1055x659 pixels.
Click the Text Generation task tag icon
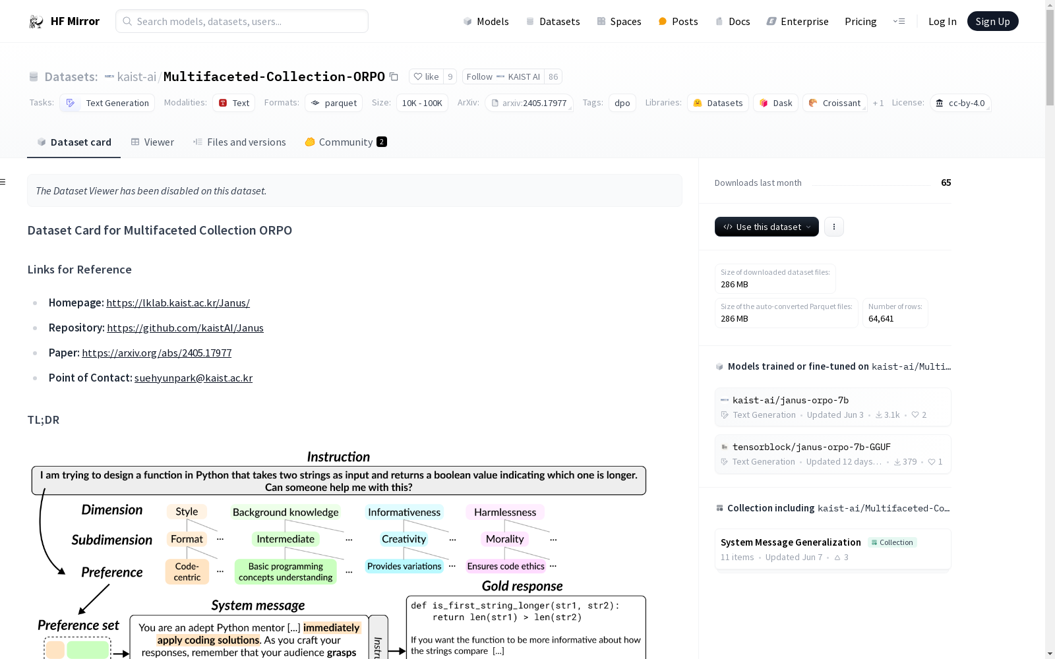(71, 103)
